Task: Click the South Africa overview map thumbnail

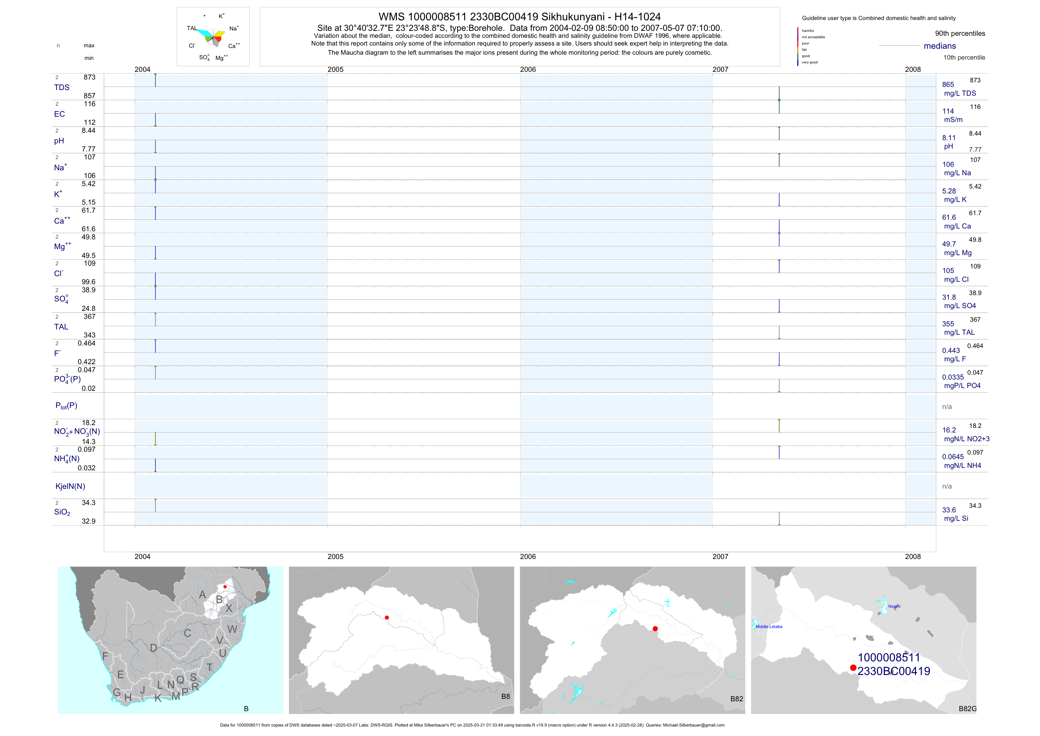Action: tap(170, 640)
